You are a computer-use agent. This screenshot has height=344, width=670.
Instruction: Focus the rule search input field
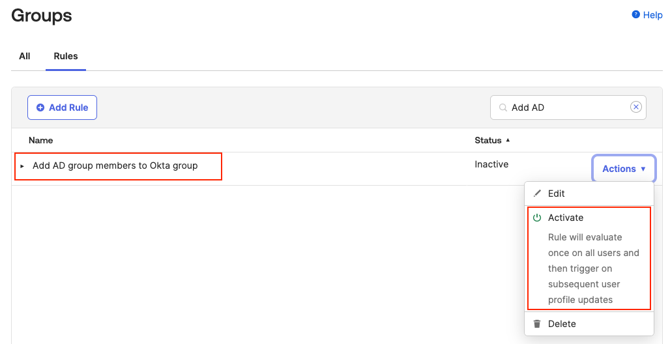(x=567, y=107)
